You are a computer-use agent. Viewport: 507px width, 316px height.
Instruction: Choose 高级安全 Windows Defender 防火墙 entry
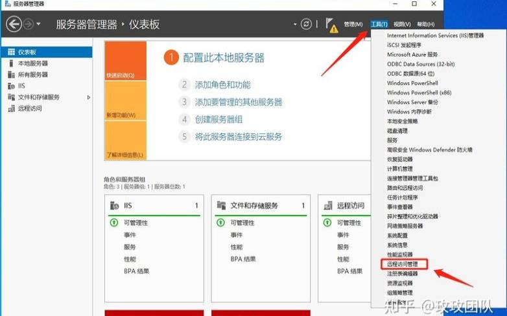pos(430,150)
